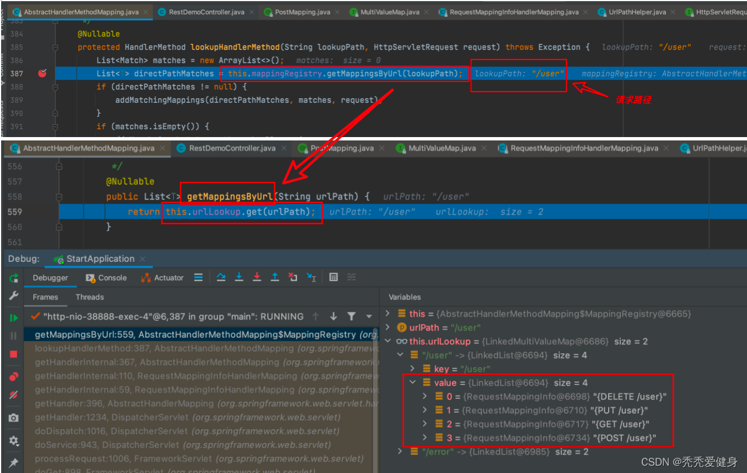Click the frames filter funnel icon
Viewport: 747px width, 473px height.
click(x=352, y=316)
